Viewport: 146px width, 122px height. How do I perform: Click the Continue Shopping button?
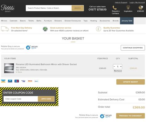(133, 48)
